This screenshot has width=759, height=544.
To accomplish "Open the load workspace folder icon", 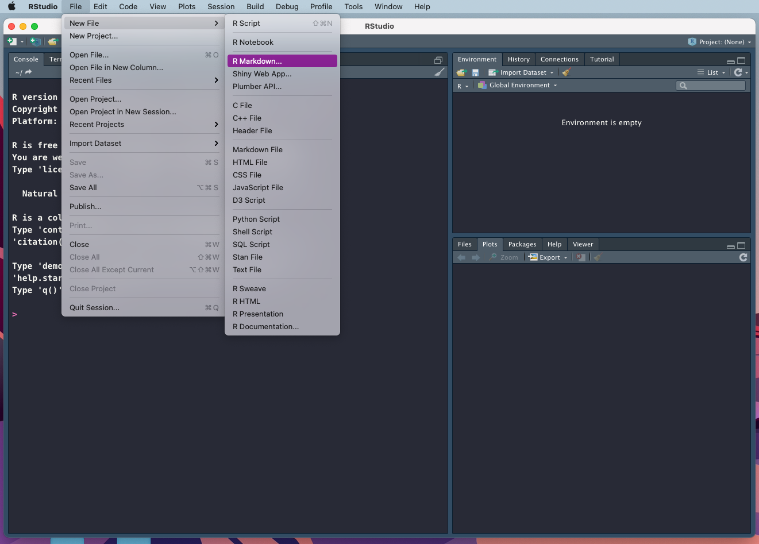I will pos(460,72).
